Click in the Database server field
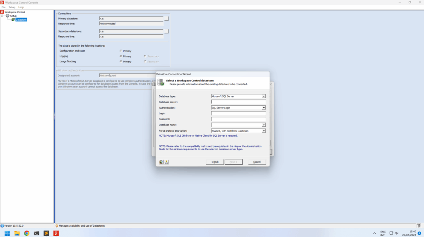Screen dimensions: 424x237 click(x=238, y=102)
